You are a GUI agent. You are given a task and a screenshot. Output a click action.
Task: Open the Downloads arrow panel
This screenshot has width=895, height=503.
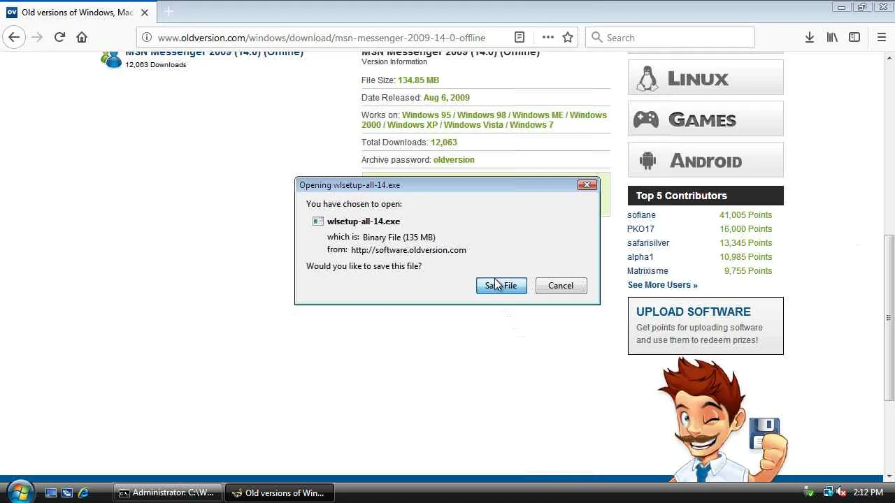click(x=810, y=38)
